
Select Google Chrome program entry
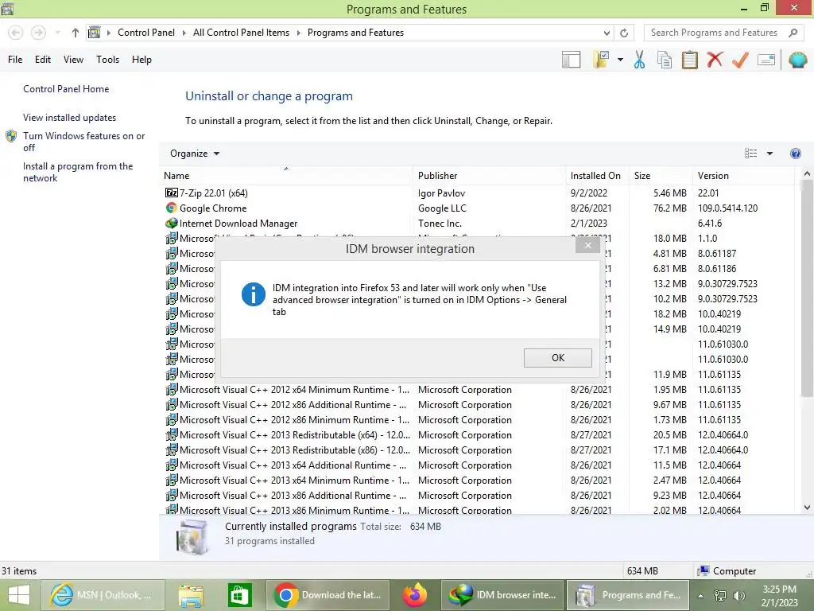(x=478, y=208)
